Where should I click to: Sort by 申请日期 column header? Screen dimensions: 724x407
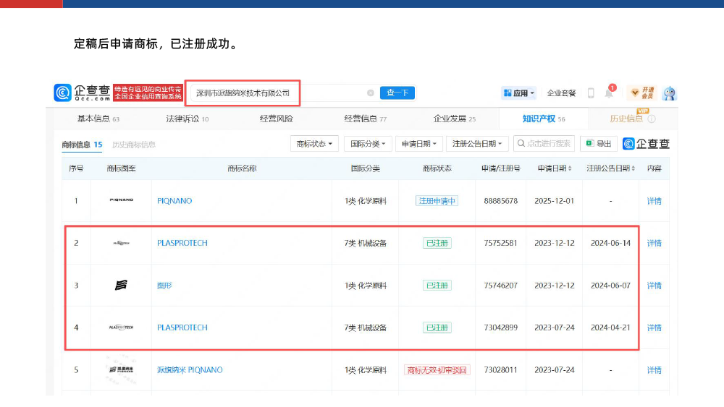[555, 168]
